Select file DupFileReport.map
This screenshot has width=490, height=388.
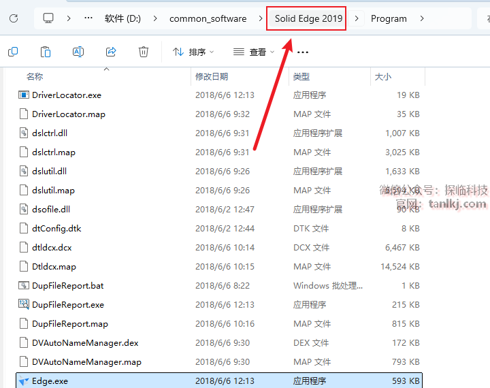70,323
